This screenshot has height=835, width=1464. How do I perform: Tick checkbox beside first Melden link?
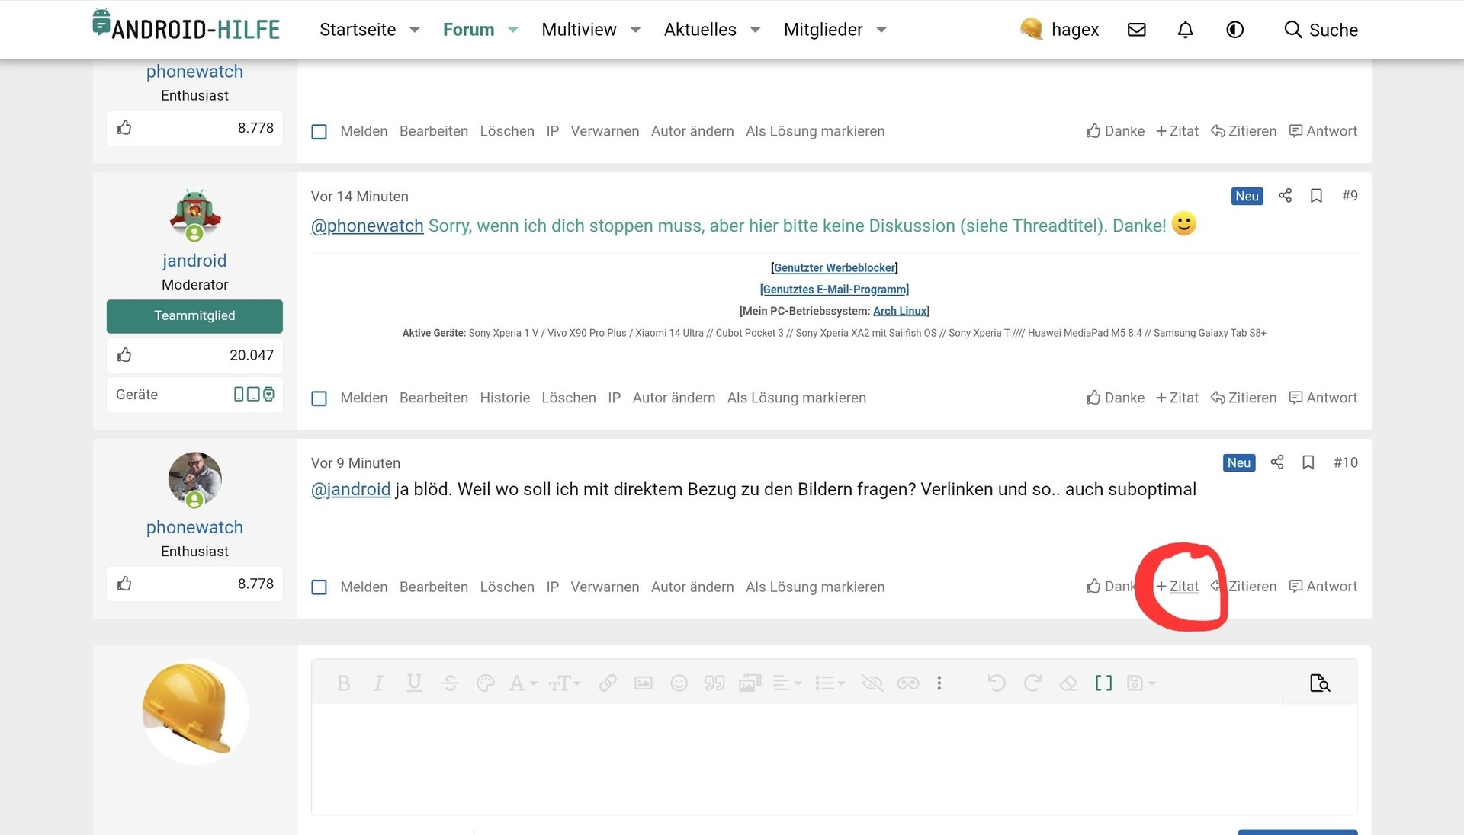click(319, 132)
